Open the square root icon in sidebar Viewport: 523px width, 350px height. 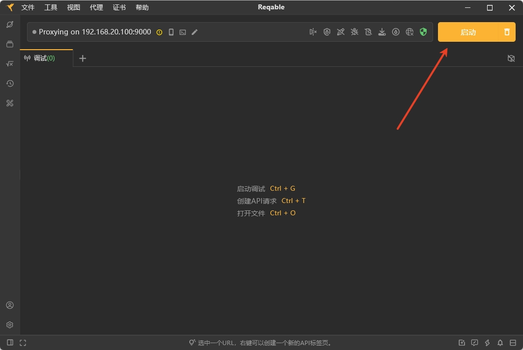pos(10,64)
